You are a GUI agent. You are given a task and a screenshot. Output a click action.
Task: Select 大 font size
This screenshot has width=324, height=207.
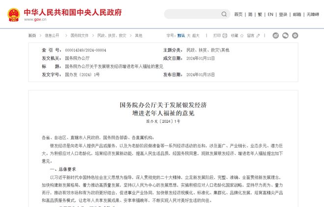click(x=189, y=36)
